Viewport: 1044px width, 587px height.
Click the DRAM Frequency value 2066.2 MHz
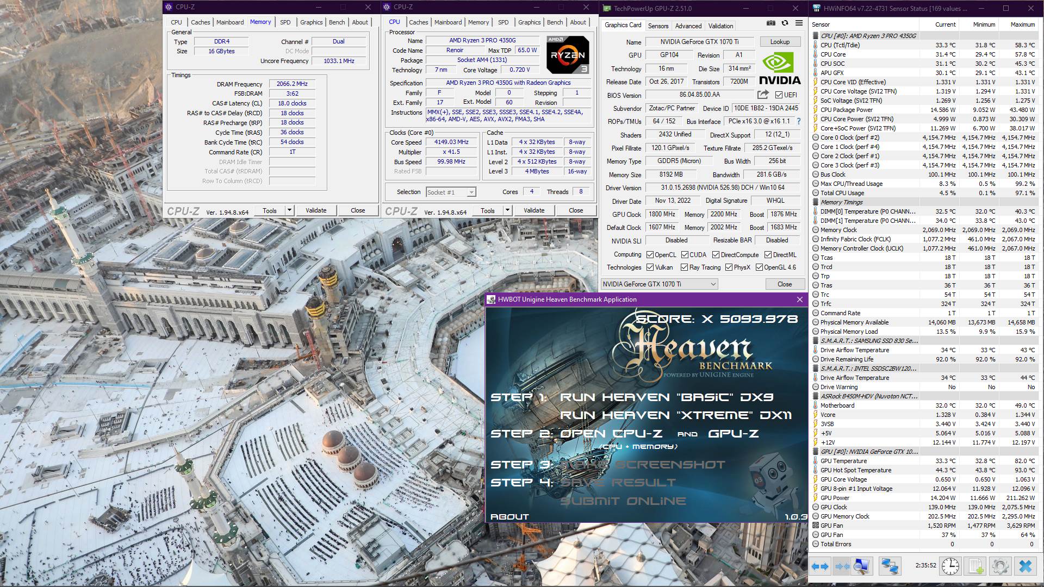(292, 84)
